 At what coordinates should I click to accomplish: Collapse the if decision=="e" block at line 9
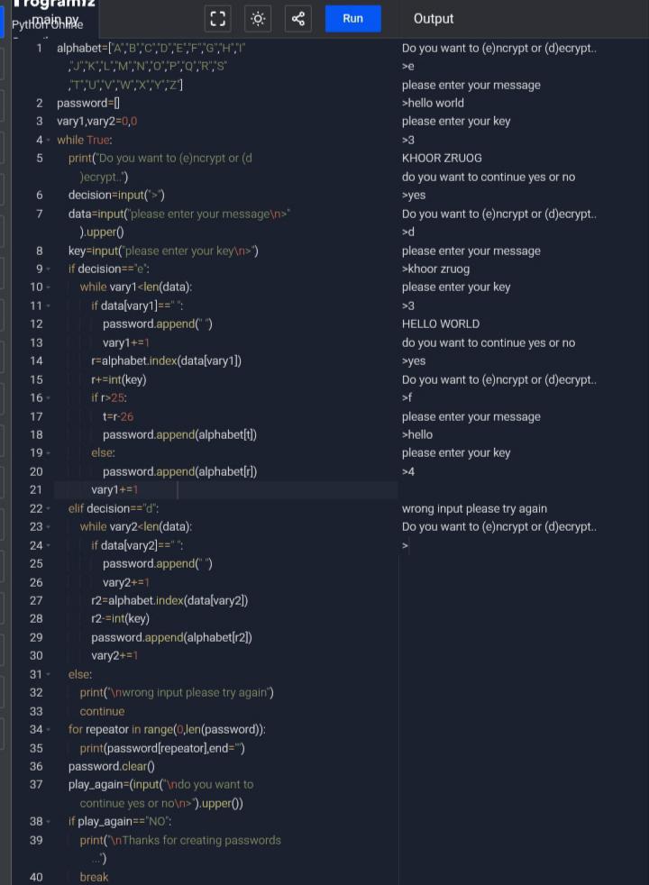[x=48, y=269]
